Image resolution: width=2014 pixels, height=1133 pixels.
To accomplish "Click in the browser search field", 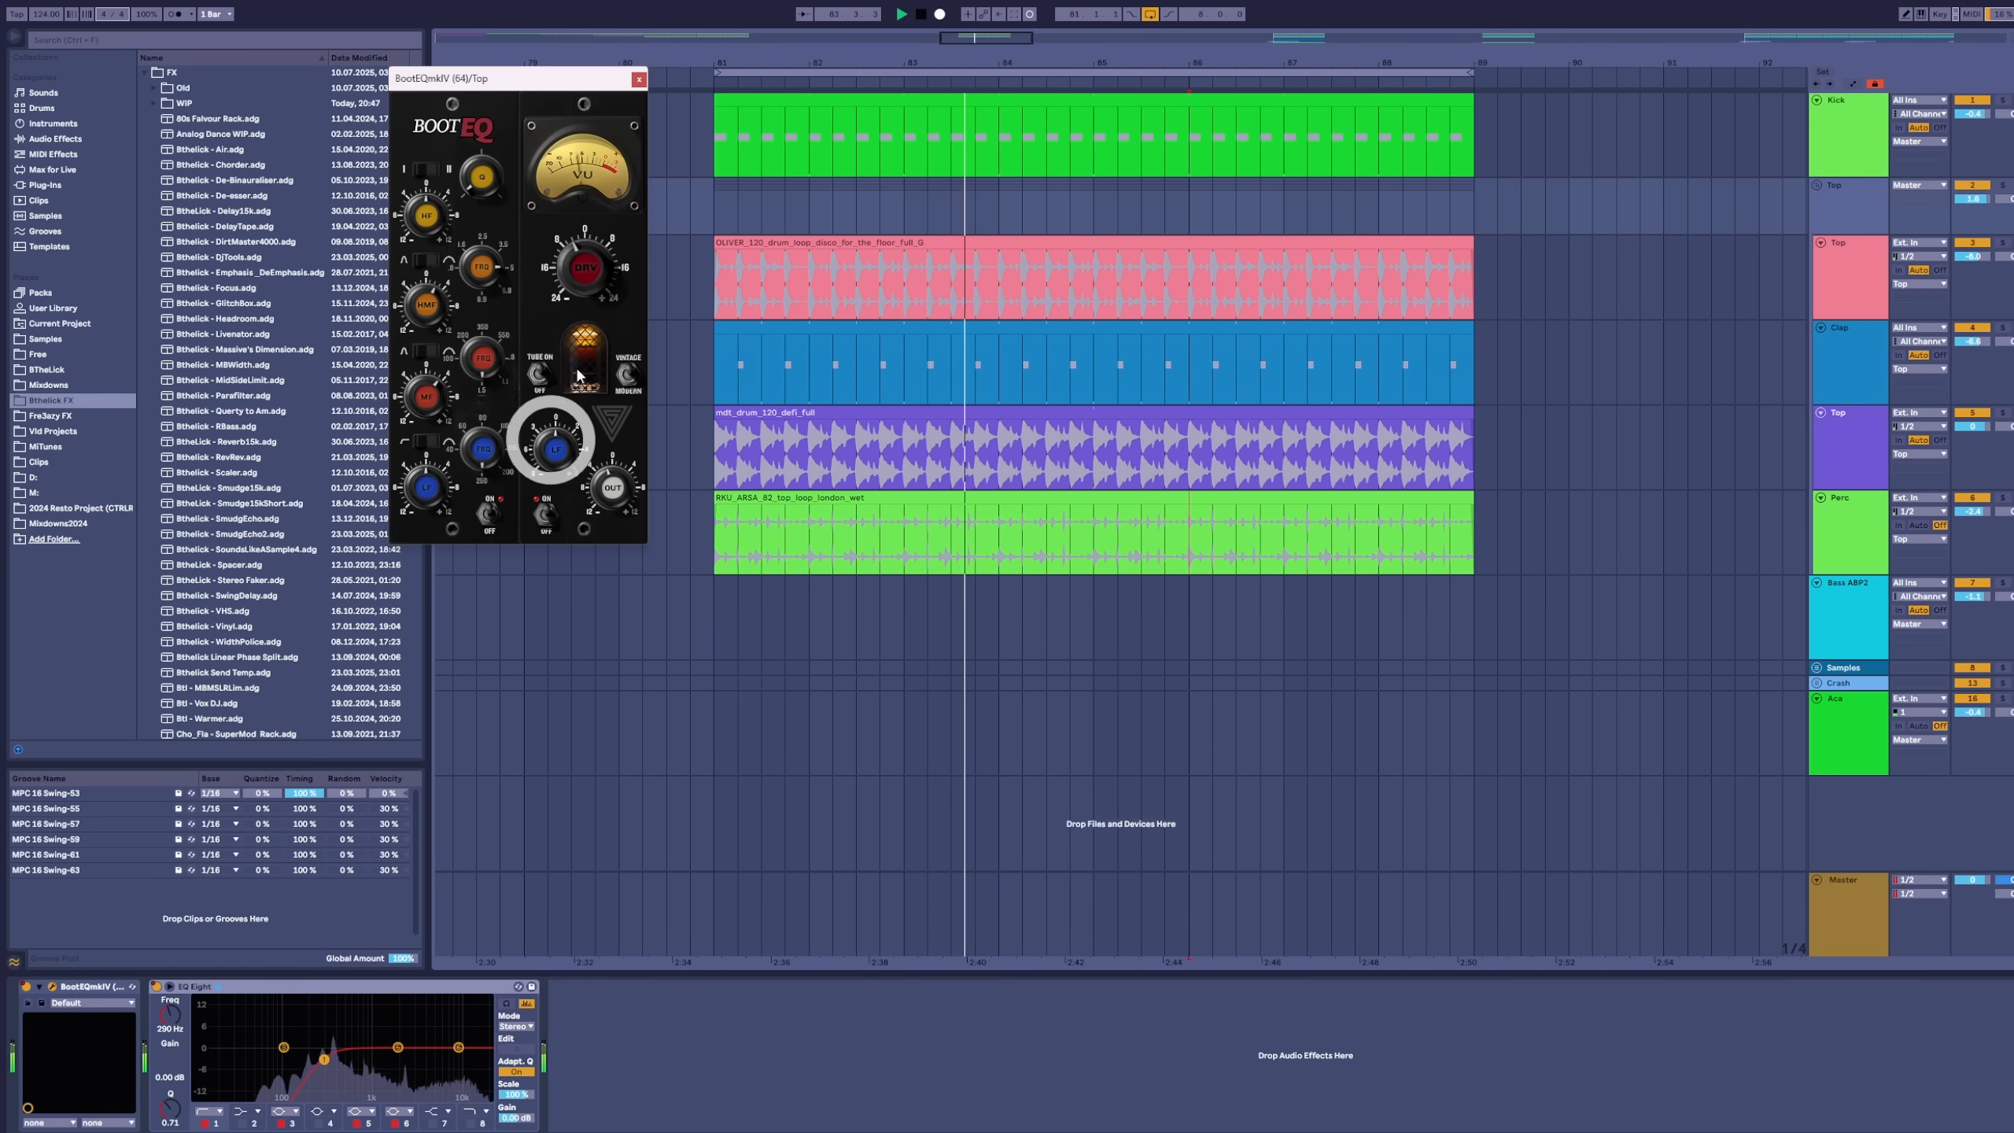I will 224,40.
